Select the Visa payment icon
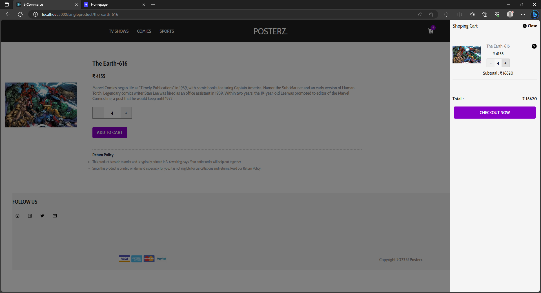This screenshot has height=293, width=541. click(124, 259)
